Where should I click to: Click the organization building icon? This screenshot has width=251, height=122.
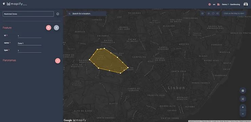coord(218,4)
